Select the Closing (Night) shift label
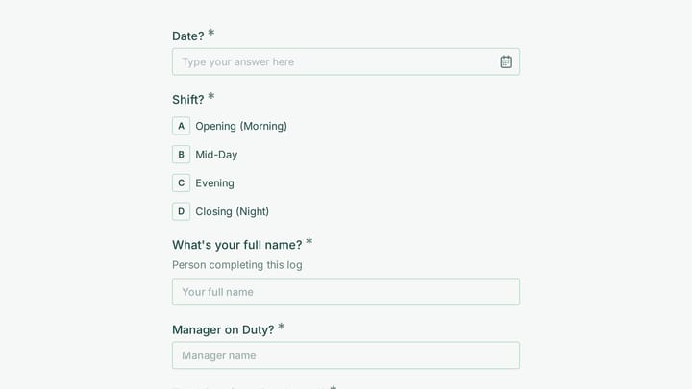Viewport: 692px width, 389px height. click(x=233, y=211)
